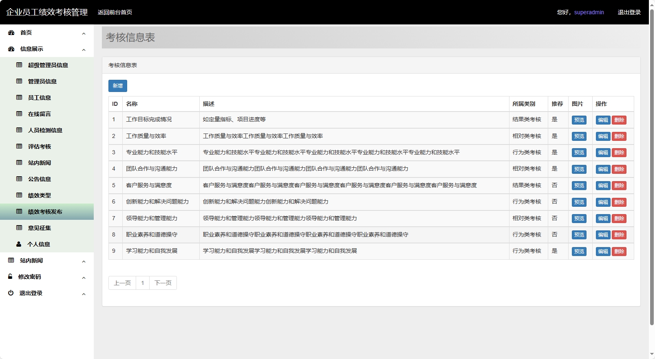Delete the 客户服务与满意度 row

(619, 186)
